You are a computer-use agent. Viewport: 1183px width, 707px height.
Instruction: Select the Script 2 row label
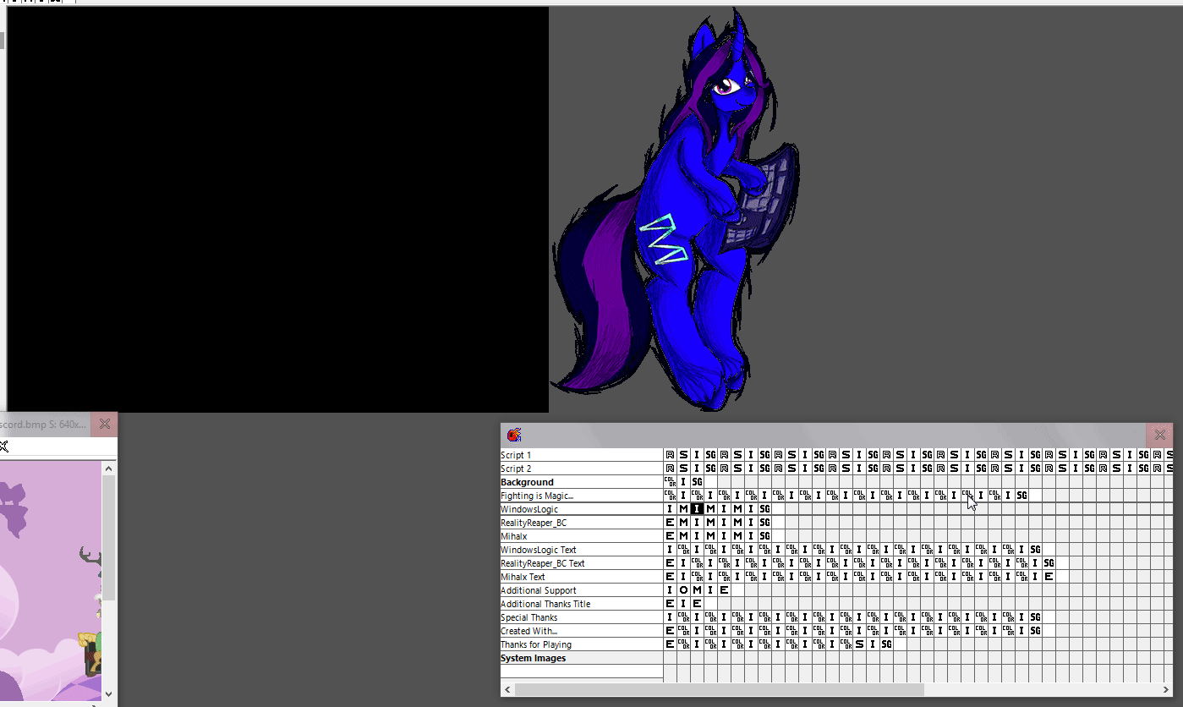(x=582, y=469)
